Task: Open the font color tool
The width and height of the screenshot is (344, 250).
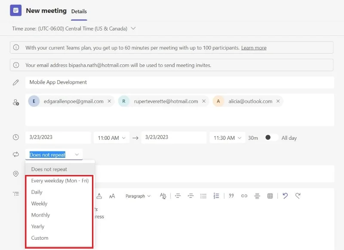Action: click(99, 196)
